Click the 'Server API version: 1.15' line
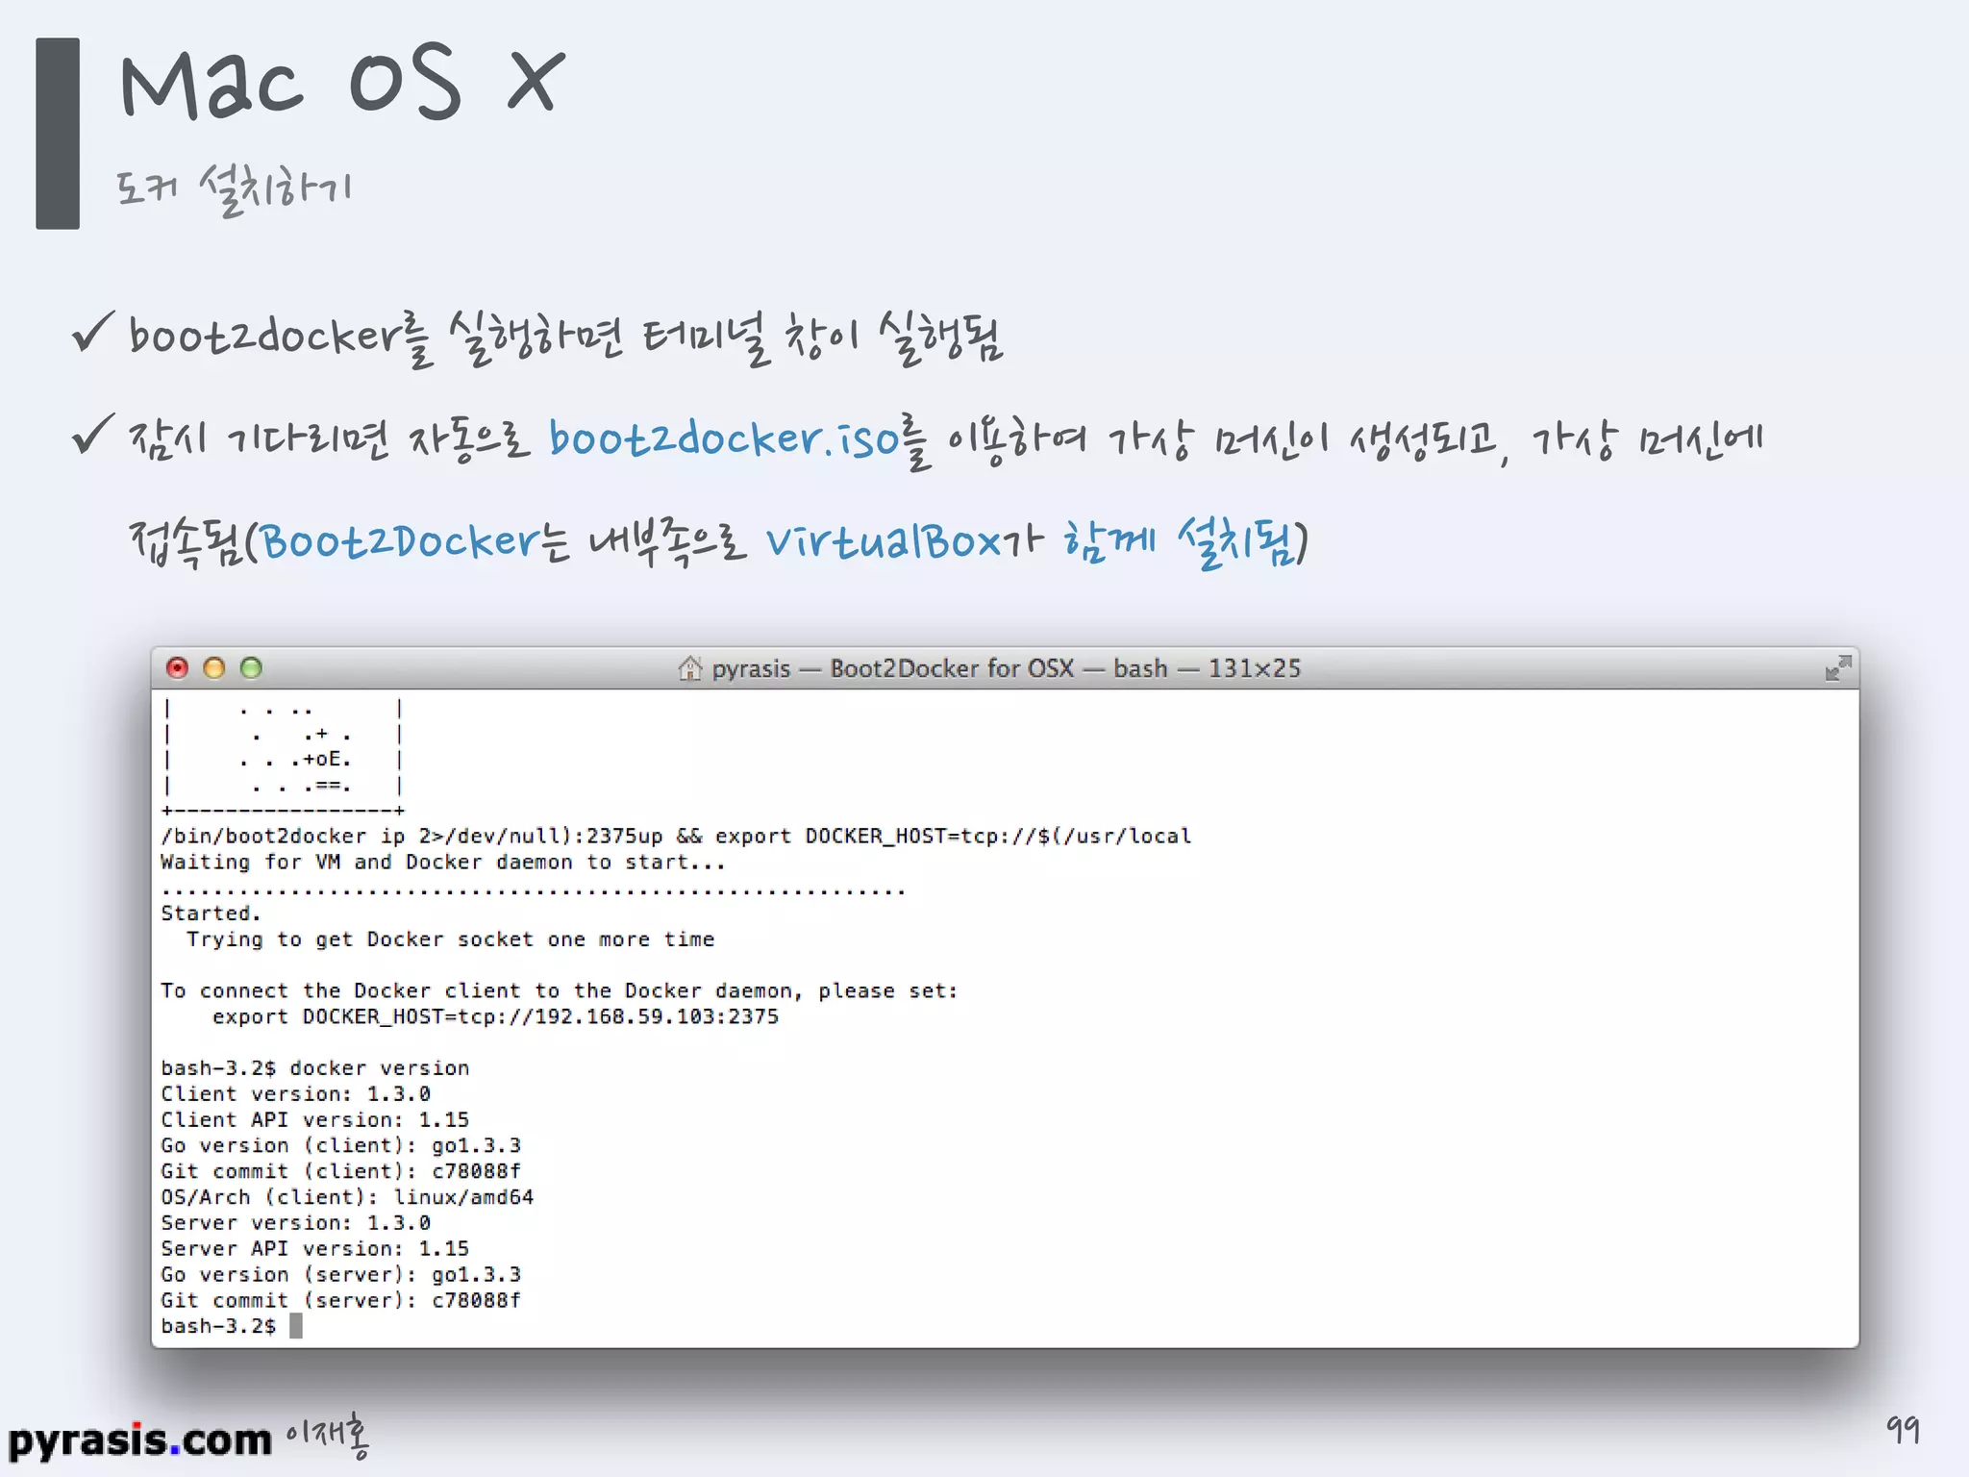The width and height of the screenshot is (1969, 1477). tap(314, 1249)
